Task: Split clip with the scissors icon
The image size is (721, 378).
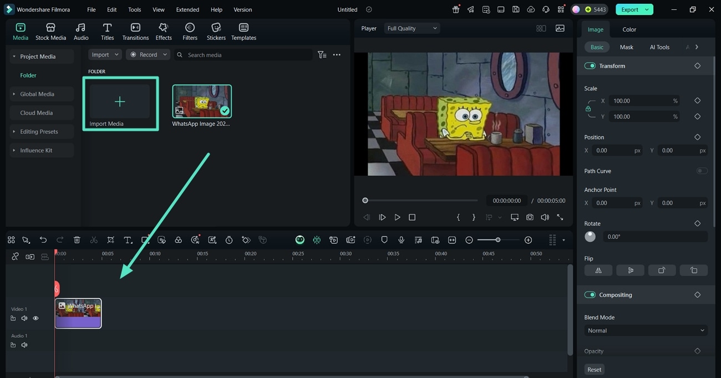Action: coord(94,240)
